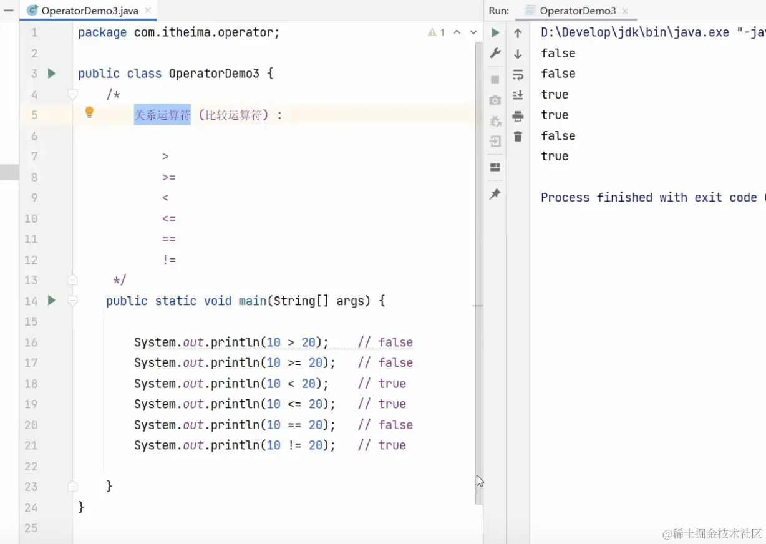Click the Exit icon in Run toolbar
This screenshot has width=766, height=544.
(495, 141)
